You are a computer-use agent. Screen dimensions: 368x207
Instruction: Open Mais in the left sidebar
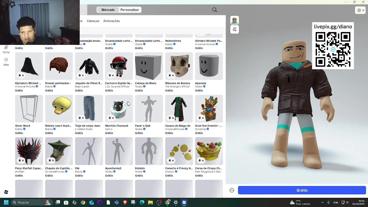6,62
